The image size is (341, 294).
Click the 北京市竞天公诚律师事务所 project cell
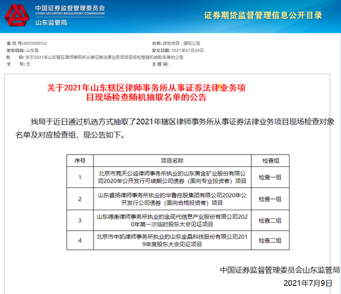point(172,177)
